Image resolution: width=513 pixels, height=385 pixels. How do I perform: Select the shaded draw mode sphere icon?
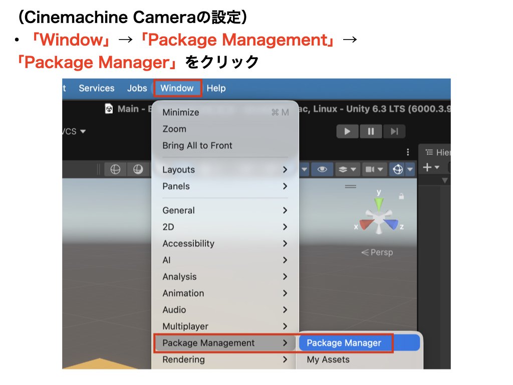coord(138,169)
